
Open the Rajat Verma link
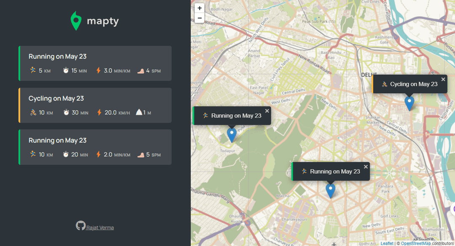coord(100,228)
